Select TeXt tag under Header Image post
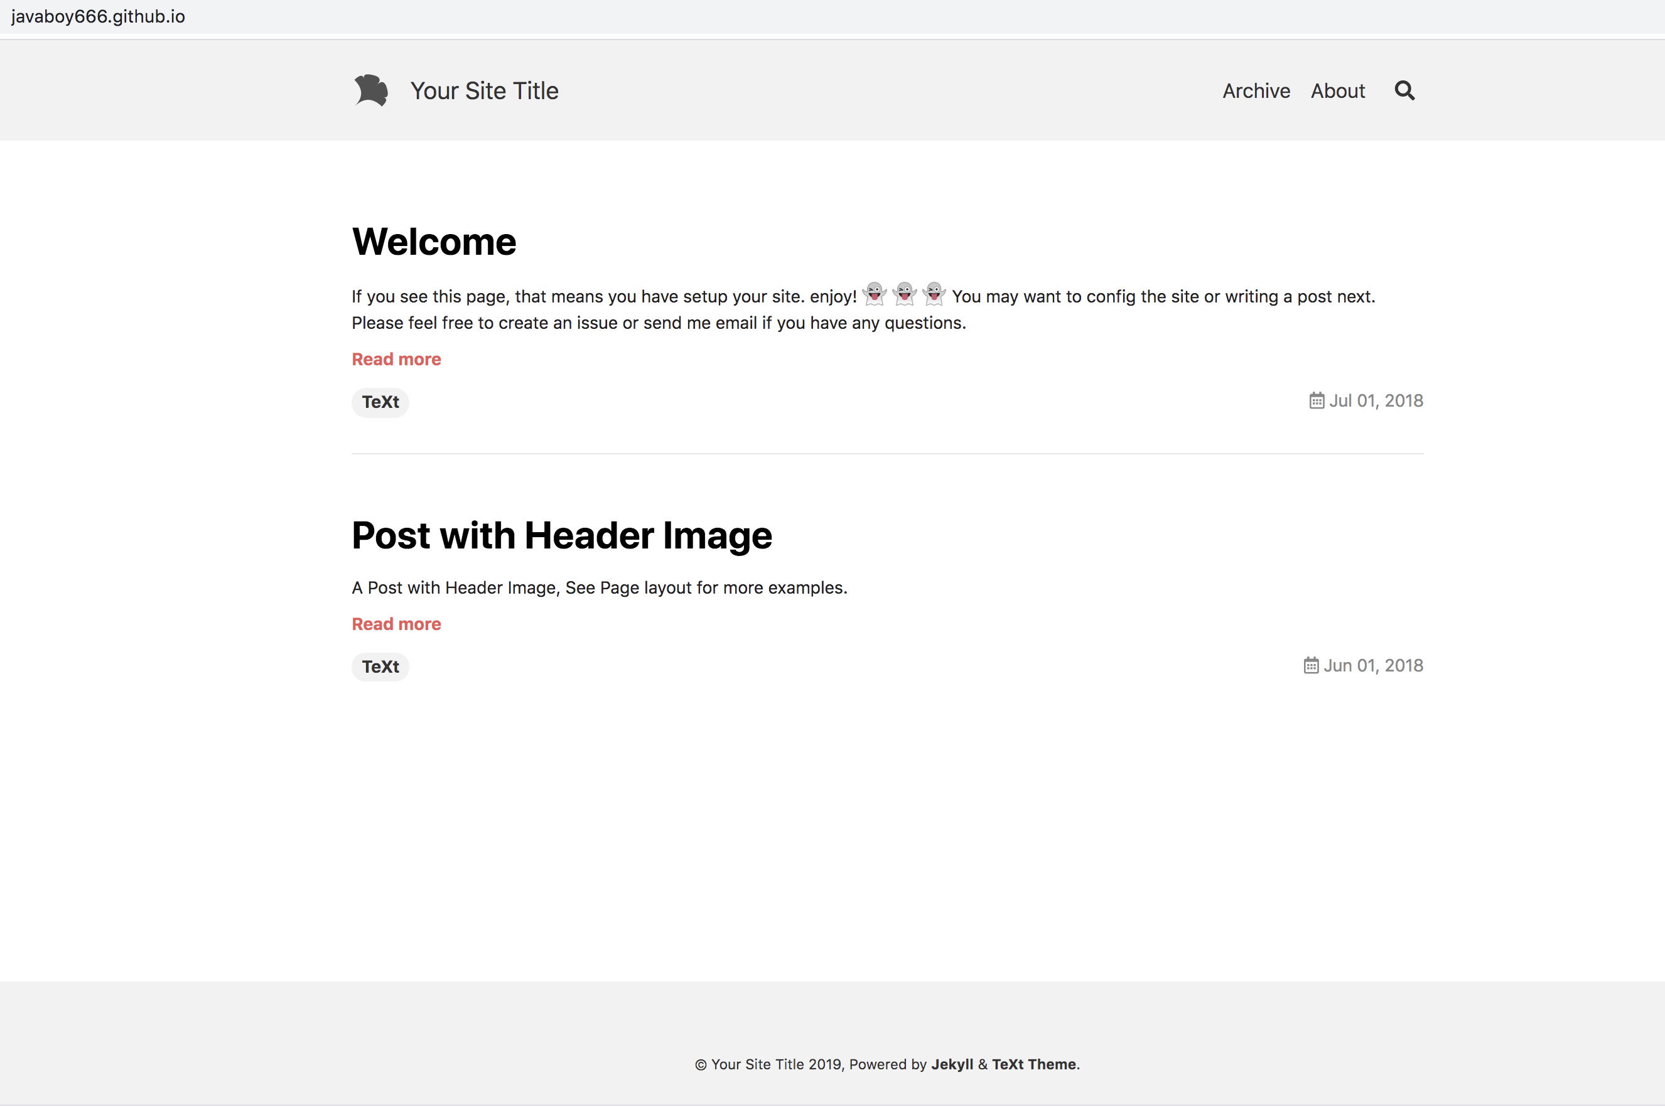Image resolution: width=1665 pixels, height=1107 pixels. click(380, 667)
